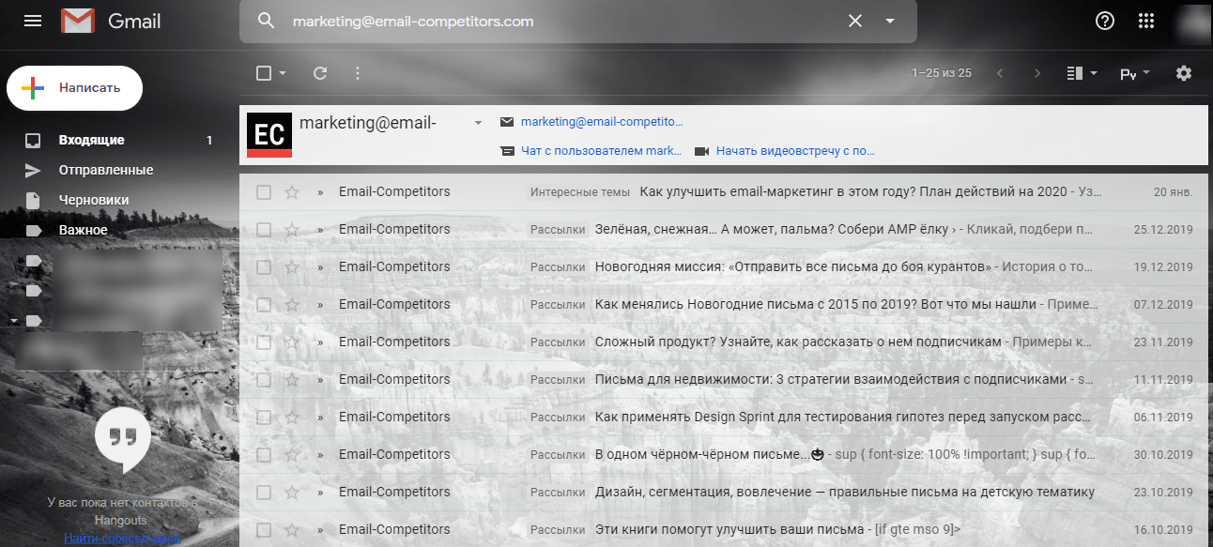
Task: Open email 'Новогодняя миссия: «Отправить все письма...»'
Action: pyautogui.click(x=725, y=267)
